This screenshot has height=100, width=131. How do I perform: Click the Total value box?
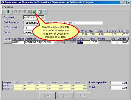click(119, 88)
